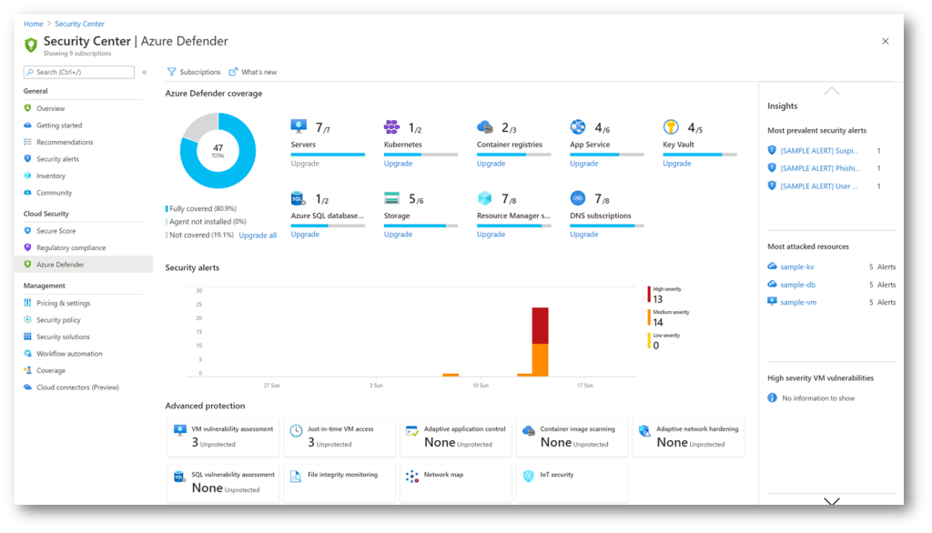
Task: Open the sample-vm attacked resource
Action: pyautogui.click(x=798, y=302)
